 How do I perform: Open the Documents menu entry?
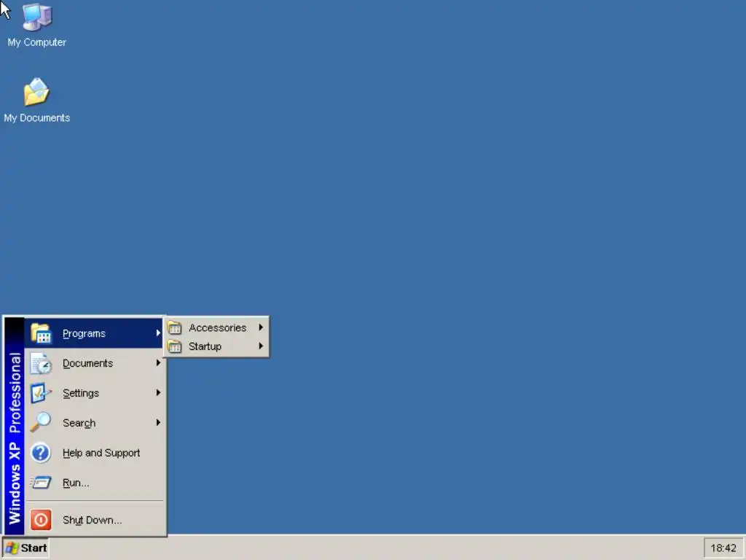pyautogui.click(x=93, y=363)
